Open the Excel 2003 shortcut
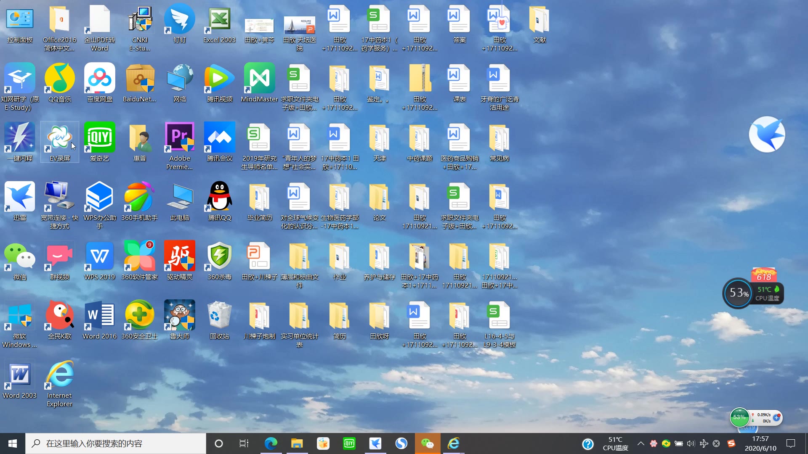 [x=220, y=24]
